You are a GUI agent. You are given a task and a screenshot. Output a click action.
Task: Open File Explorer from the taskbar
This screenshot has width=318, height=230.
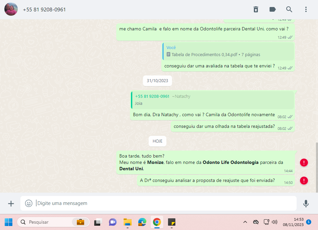click(128, 222)
